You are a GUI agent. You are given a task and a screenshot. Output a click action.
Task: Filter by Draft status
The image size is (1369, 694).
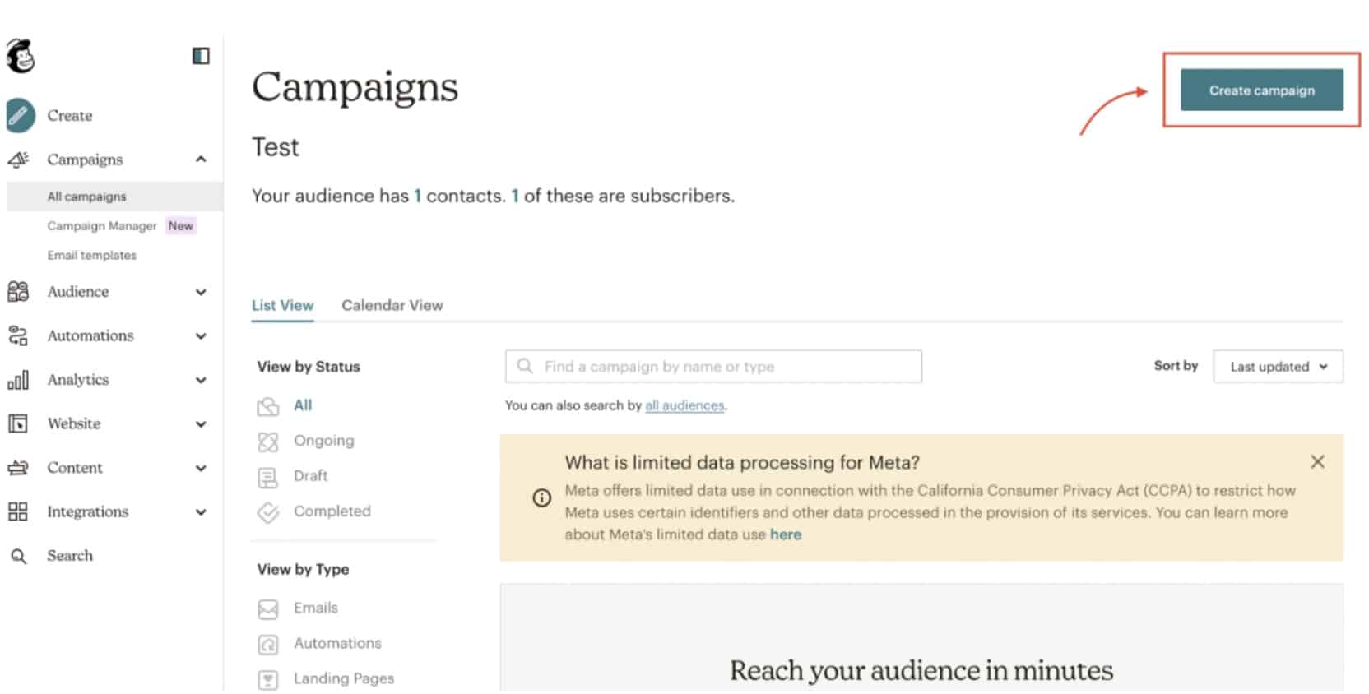310,476
